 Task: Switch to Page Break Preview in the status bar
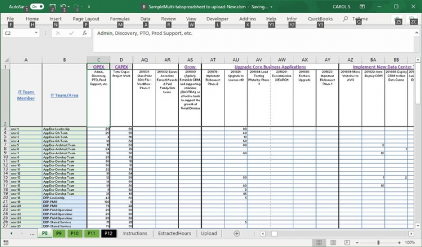[347, 242]
